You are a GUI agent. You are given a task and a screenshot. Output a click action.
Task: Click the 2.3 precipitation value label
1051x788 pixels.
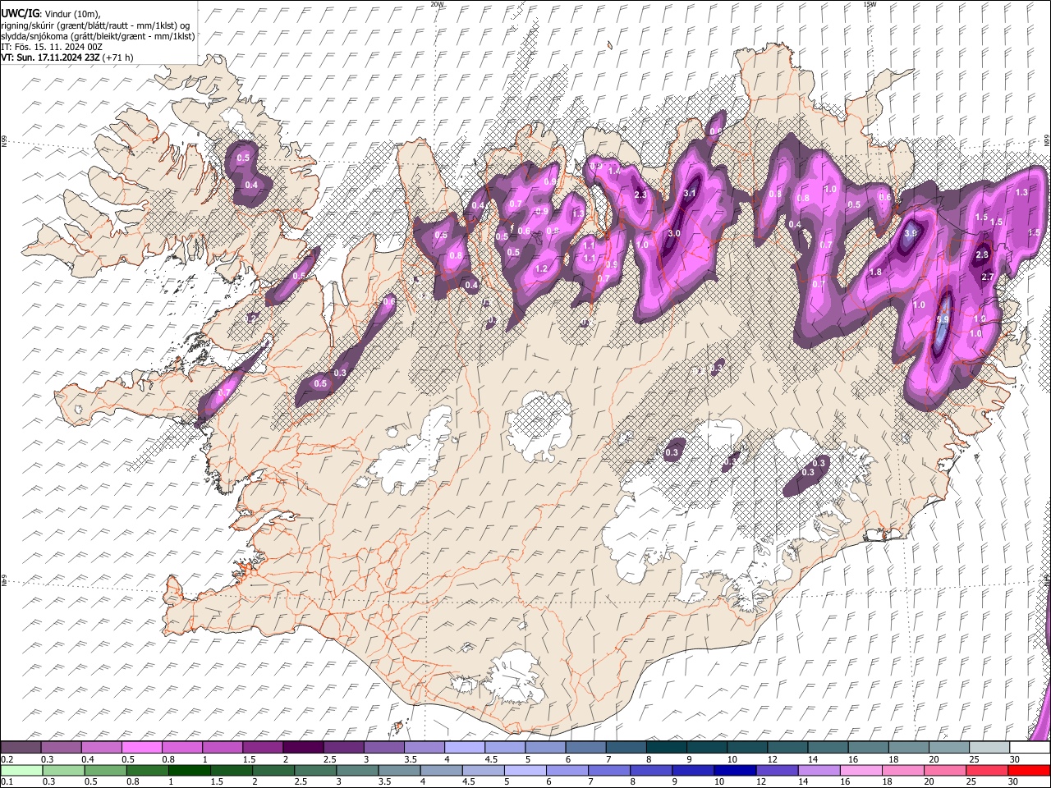[641, 195]
